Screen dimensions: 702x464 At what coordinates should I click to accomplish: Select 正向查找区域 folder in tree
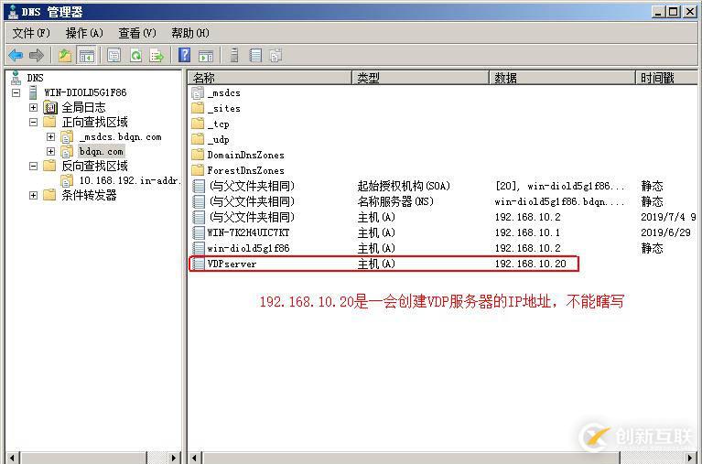(94, 122)
